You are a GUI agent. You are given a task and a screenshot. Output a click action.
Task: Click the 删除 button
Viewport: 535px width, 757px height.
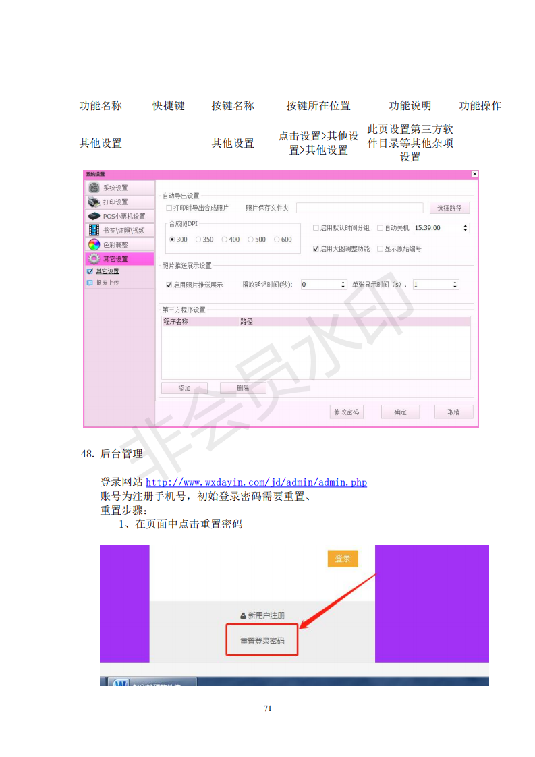243,388
